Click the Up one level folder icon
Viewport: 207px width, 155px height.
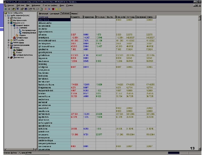(14, 9)
